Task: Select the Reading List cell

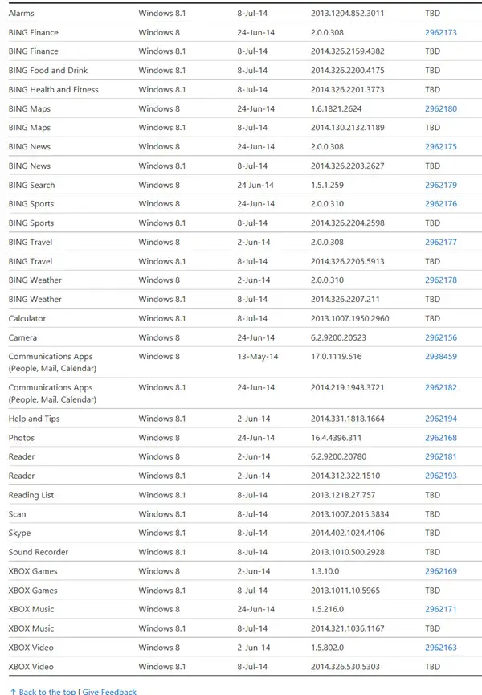Action: pos(31,495)
